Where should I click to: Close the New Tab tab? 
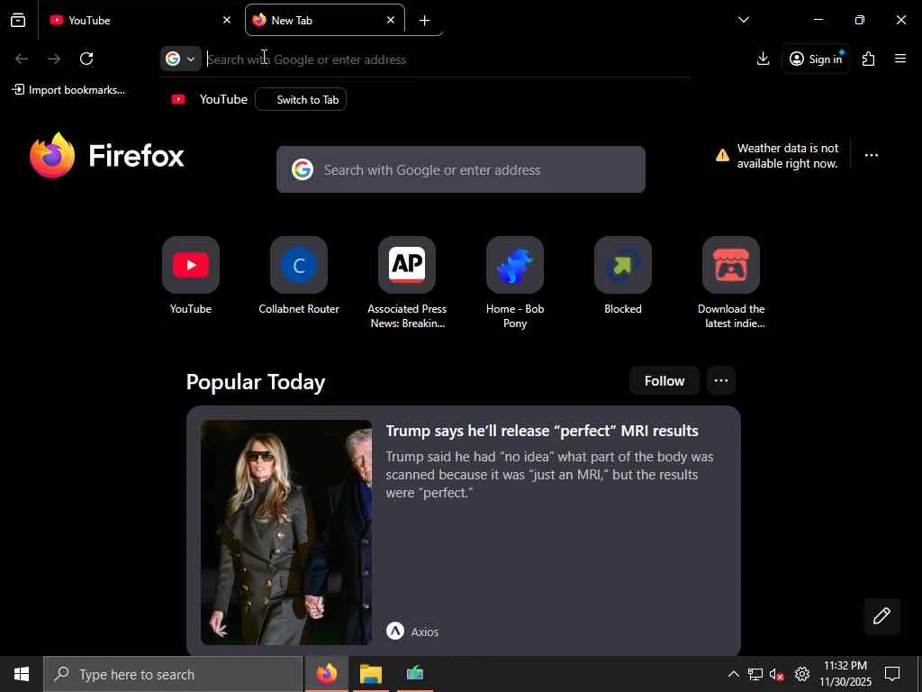391,21
